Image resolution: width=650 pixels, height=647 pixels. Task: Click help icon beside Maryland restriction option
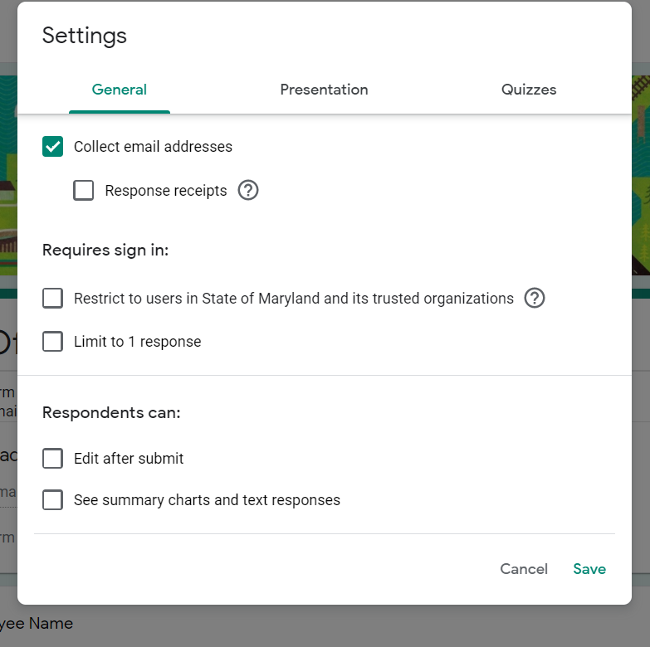point(535,299)
